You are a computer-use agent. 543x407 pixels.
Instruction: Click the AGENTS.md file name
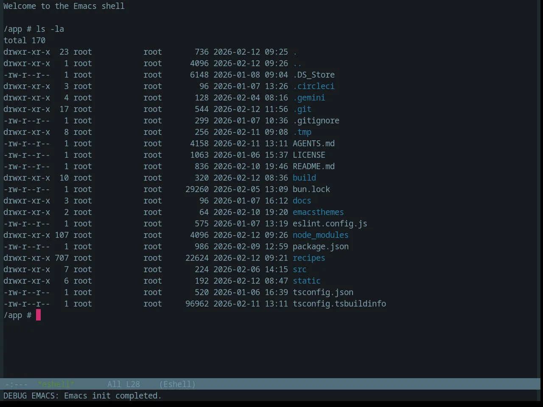pyautogui.click(x=313, y=143)
